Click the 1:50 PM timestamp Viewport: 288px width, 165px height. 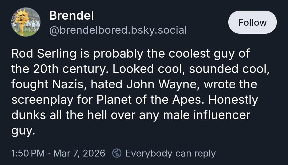pyautogui.click(x=28, y=153)
